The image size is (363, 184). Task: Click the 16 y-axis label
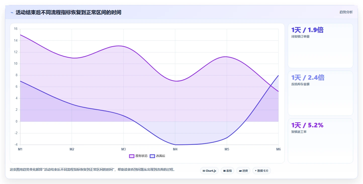coord(16,29)
